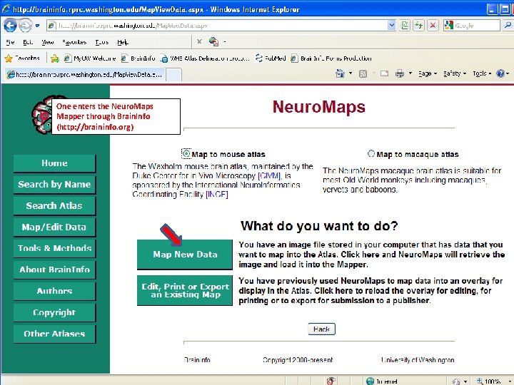Click the RSS Feeds icon

click(363, 73)
